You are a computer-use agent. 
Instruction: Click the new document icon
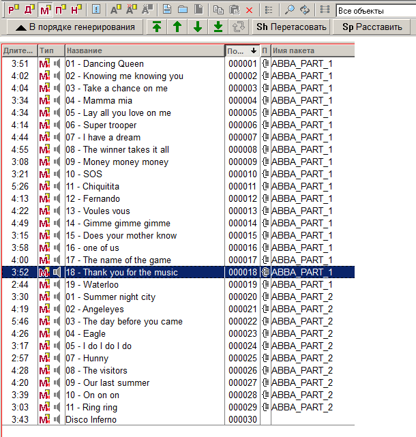point(167,10)
